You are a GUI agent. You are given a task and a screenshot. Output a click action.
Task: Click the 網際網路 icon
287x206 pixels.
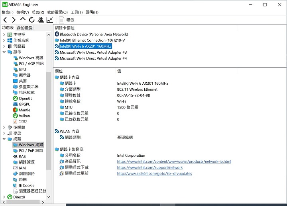coord(16,174)
